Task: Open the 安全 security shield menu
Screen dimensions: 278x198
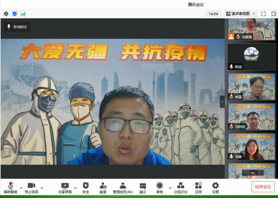Action: click(85, 188)
